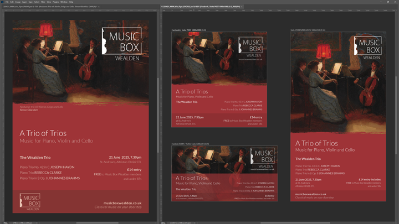The image size is (399, 224).
Task: Click 'Piano Trio REBECCA CLARKE' on front flyer
Action: click(x=40, y=173)
